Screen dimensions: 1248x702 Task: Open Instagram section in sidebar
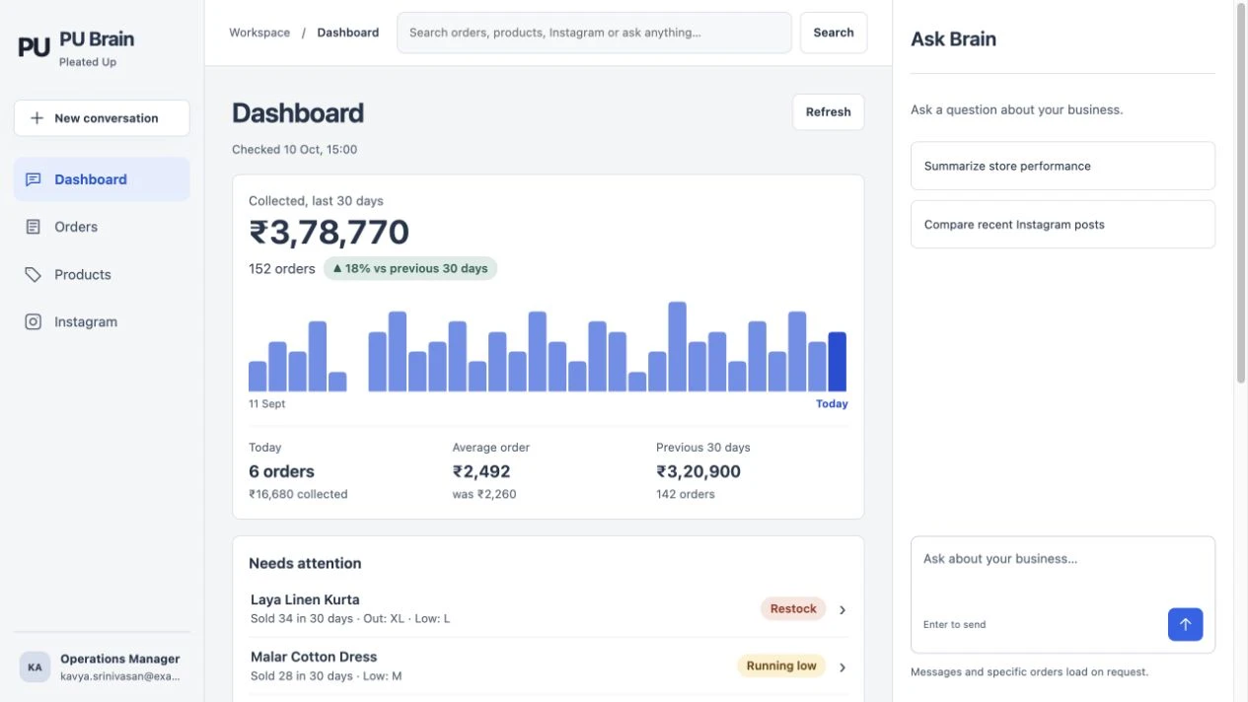102,321
